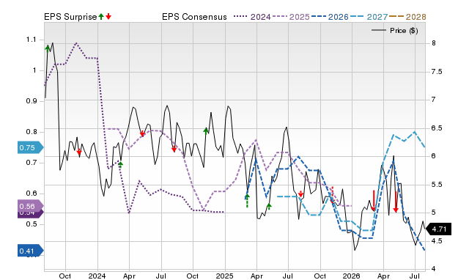This screenshot has width=469, height=280.
Task: Click the 0.6 label on the left axis
Action: click(x=31, y=194)
